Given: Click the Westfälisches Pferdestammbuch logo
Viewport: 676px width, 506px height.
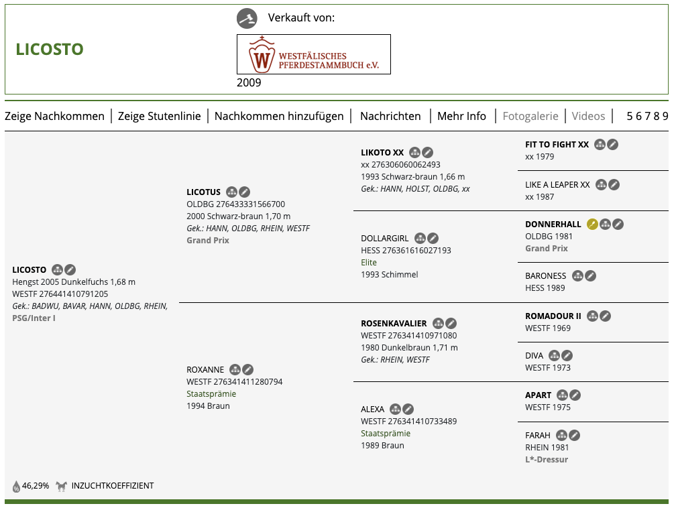Looking at the screenshot, I should (x=313, y=54).
